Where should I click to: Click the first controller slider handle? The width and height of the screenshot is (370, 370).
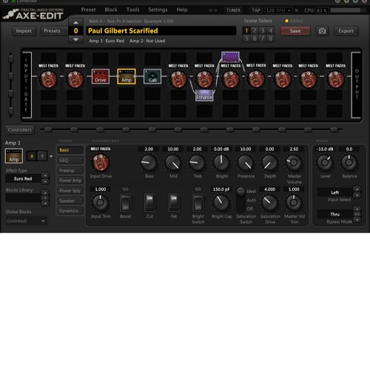(x=48, y=129)
